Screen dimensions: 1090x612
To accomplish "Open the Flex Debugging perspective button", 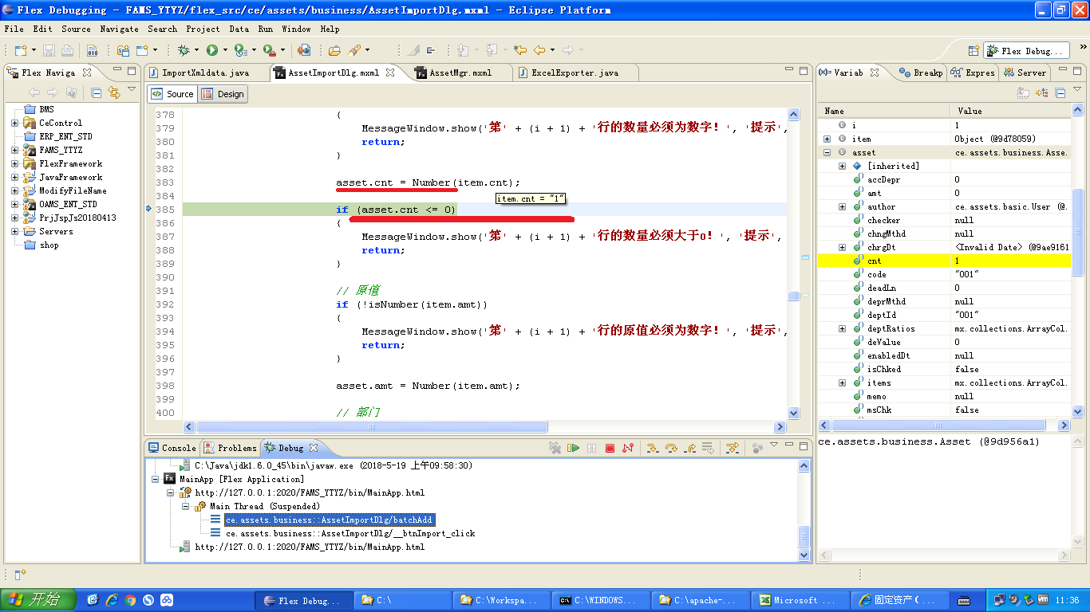I will (x=1026, y=50).
